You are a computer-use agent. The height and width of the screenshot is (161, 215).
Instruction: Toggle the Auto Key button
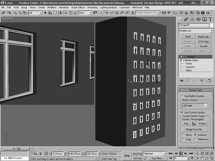point(137,153)
